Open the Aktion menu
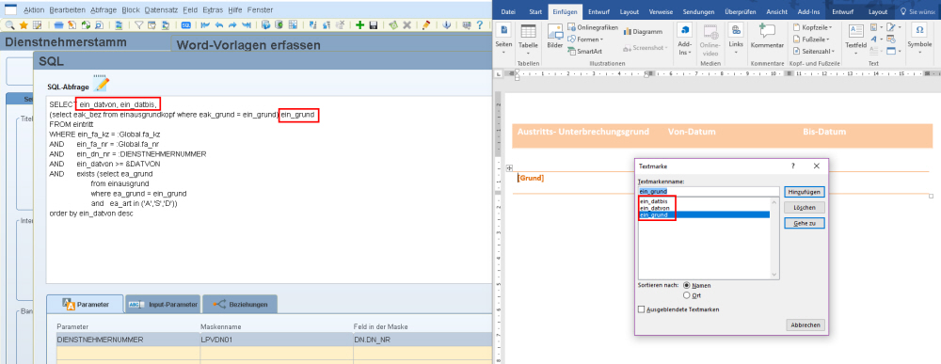Viewport: 941px width, 364px height. point(34,10)
